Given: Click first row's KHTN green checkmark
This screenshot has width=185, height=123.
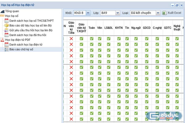Looking at the screenshot, I should coord(119,39).
